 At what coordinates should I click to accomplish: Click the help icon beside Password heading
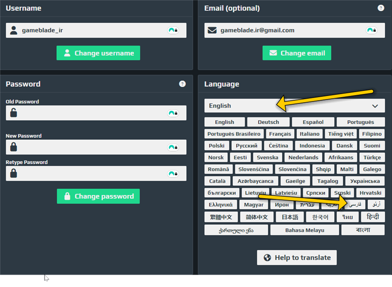tap(182, 84)
